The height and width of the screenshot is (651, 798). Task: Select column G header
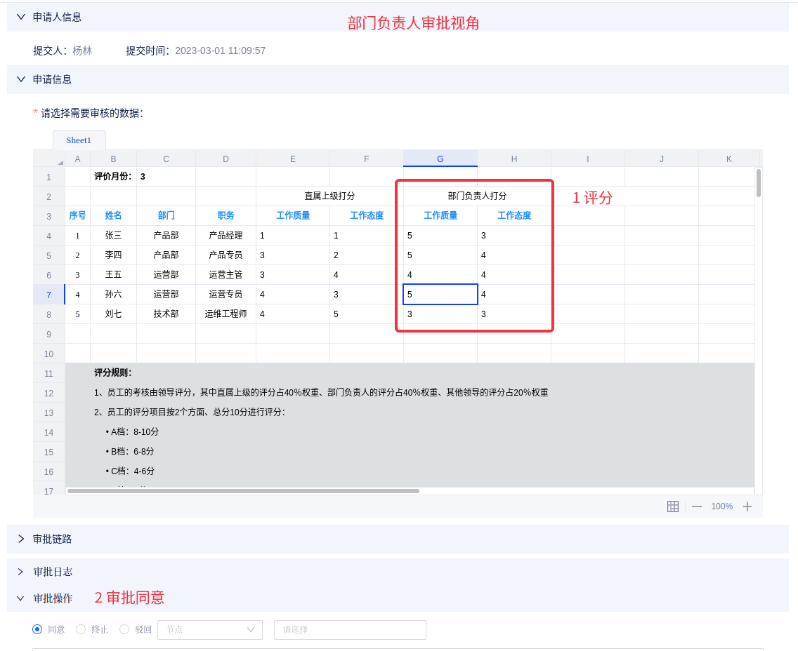(440, 159)
